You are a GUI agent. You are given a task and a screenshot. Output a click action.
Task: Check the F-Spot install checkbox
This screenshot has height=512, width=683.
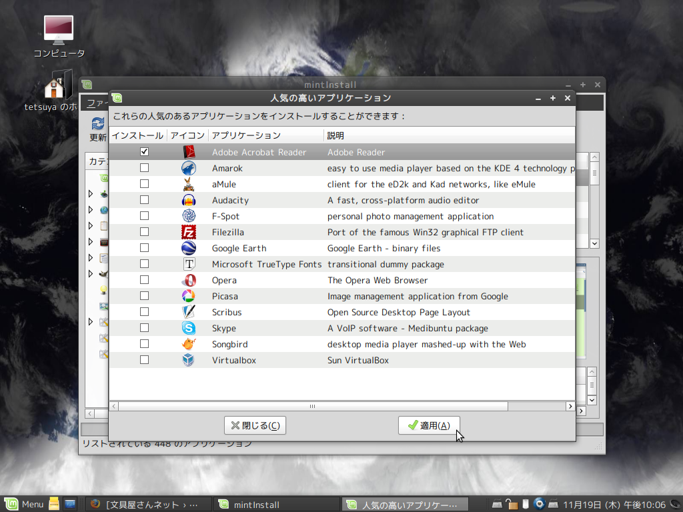pyautogui.click(x=144, y=215)
